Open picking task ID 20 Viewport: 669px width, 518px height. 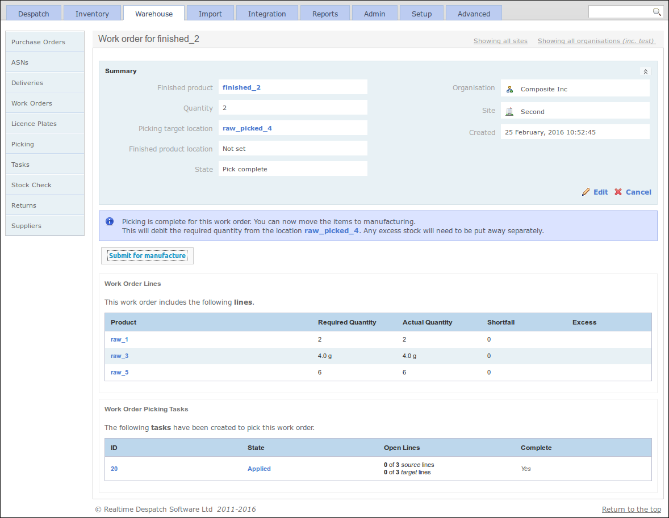pyautogui.click(x=114, y=469)
